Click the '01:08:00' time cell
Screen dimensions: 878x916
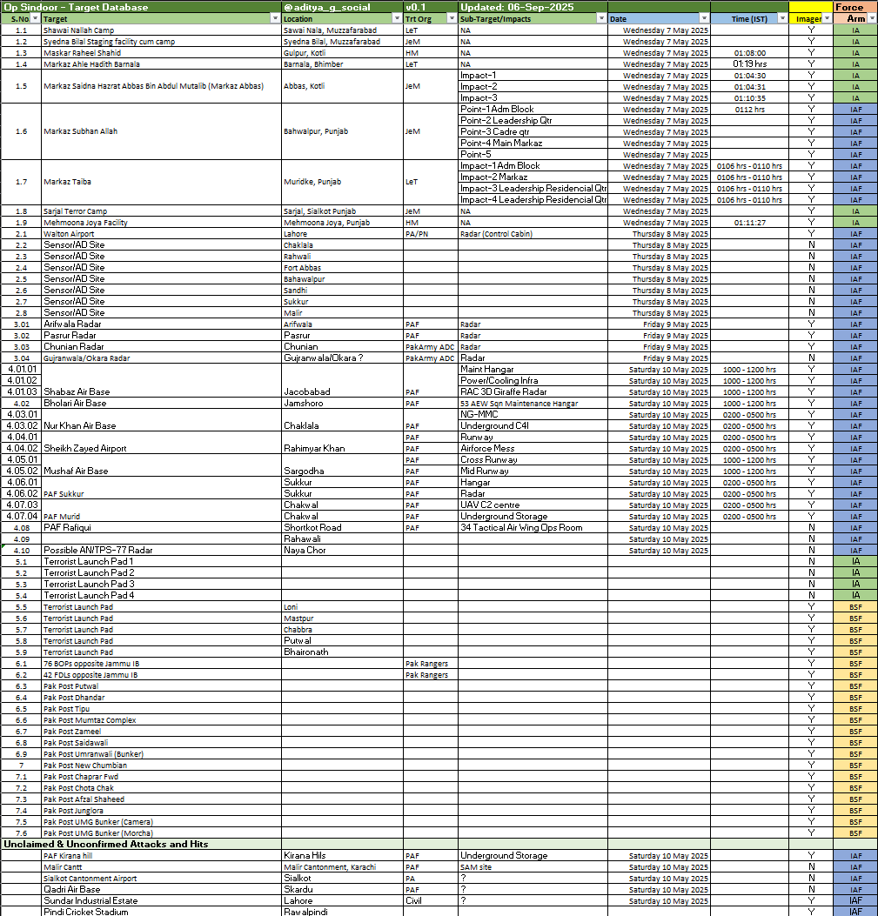tap(750, 52)
